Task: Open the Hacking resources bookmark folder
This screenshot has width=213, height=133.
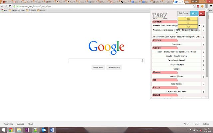Action: tap(17, 10)
